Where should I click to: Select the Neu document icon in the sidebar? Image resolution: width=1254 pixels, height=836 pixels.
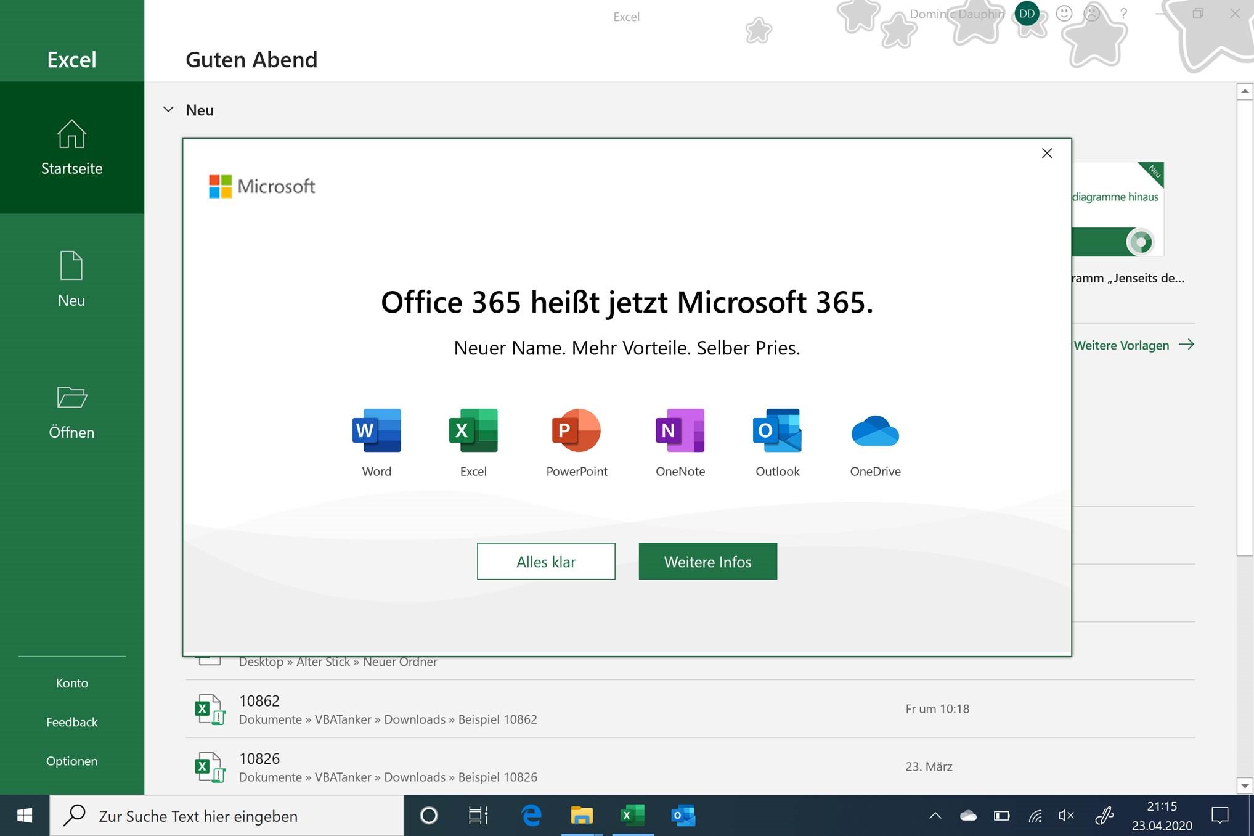pos(71,265)
